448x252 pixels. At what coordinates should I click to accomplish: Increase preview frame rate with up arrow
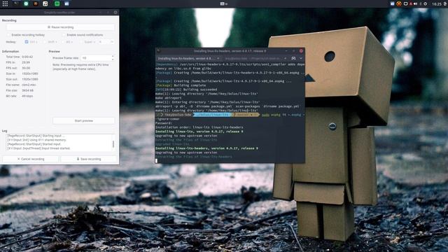(x=113, y=57)
